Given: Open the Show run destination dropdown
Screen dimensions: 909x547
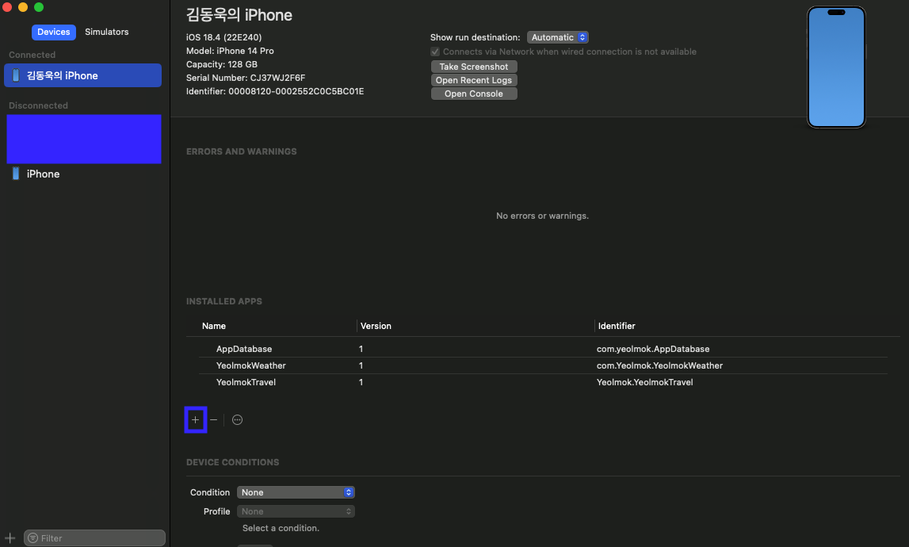Looking at the screenshot, I should 557,37.
